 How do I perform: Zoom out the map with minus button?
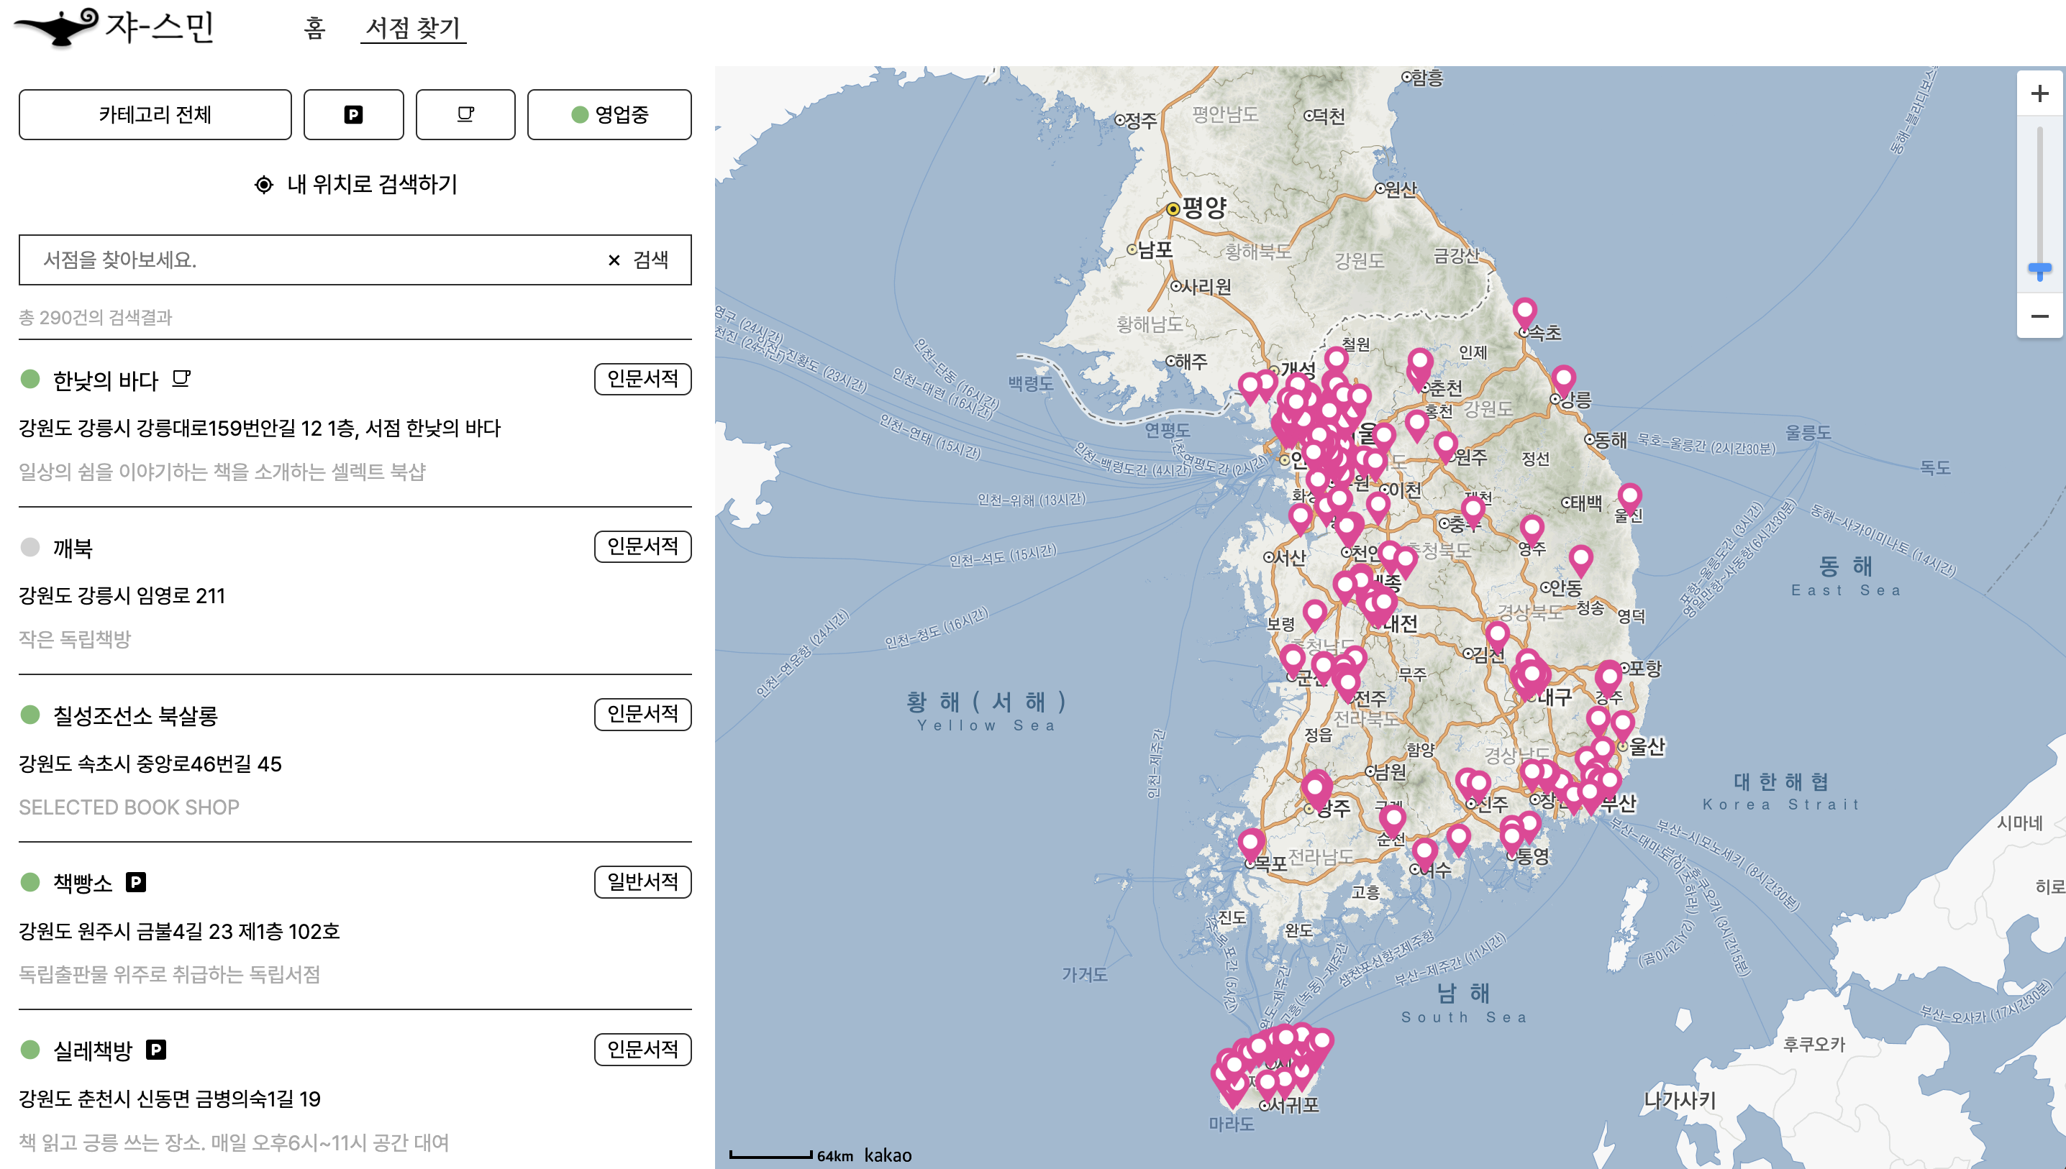coord(2039,316)
